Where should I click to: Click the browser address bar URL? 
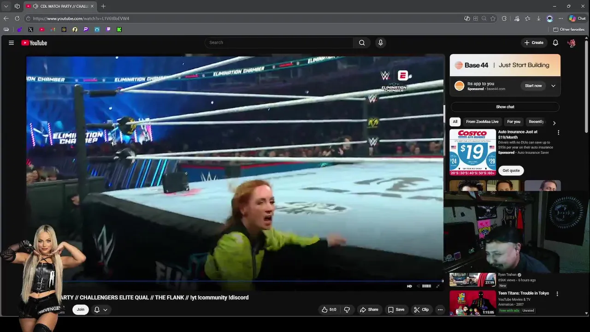[81, 18]
